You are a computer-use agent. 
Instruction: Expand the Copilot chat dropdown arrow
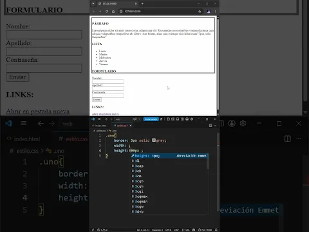tap(139, 119)
